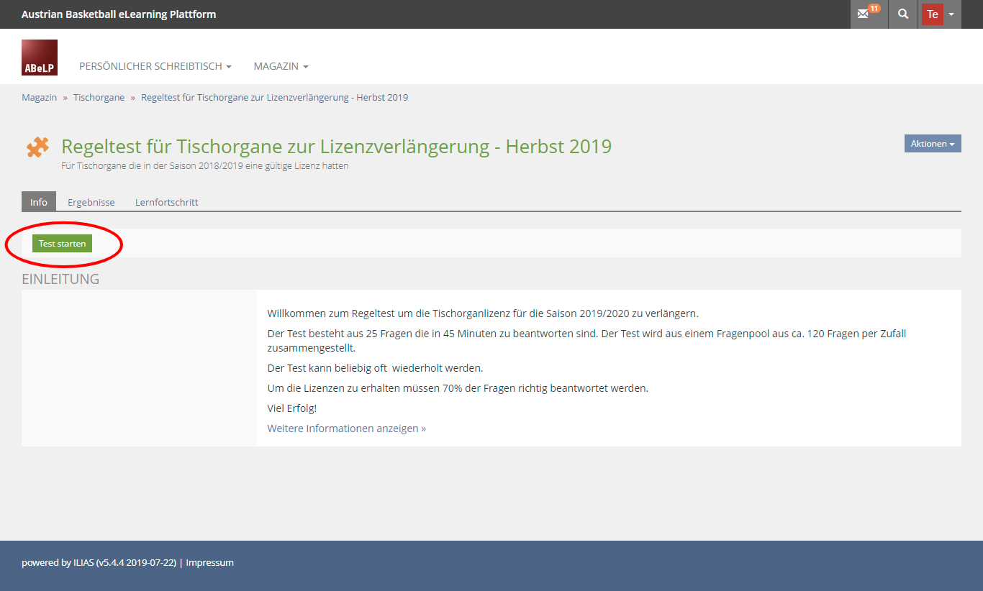
Task: Click the orange 11 notification badge
Action: [874, 9]
